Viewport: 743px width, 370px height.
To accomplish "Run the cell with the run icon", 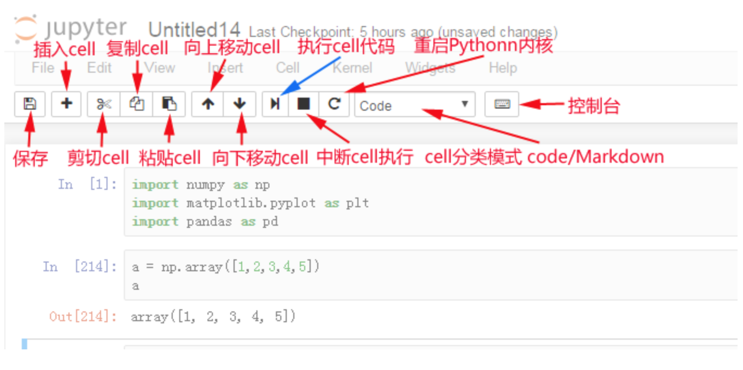I will [275, 104].
